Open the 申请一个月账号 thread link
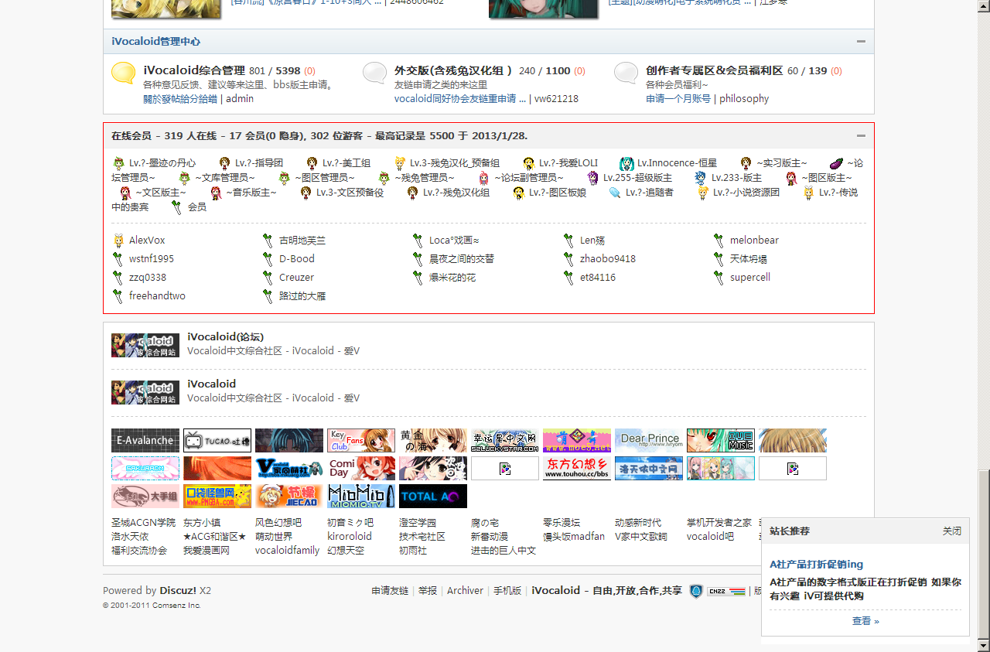The width and height of the screenshot is (990, 652). 678,99
